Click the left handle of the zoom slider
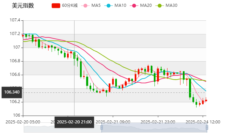 [102, 128]
